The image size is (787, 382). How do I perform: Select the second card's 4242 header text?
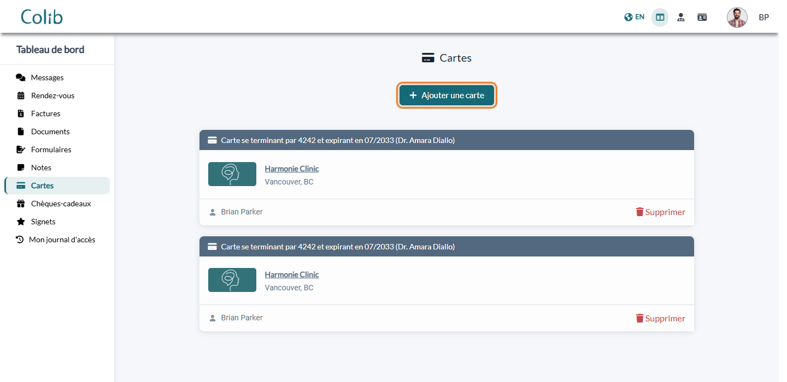click(338, 247)
